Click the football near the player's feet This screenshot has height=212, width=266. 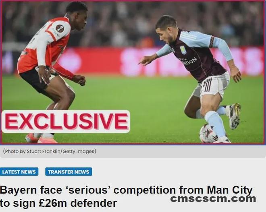tap(208, 133)
